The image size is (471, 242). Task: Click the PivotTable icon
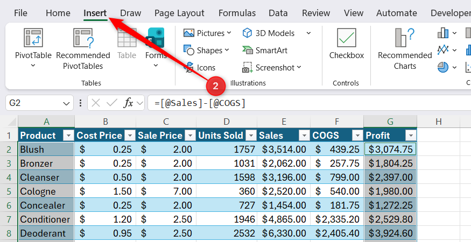click(33, 38)
